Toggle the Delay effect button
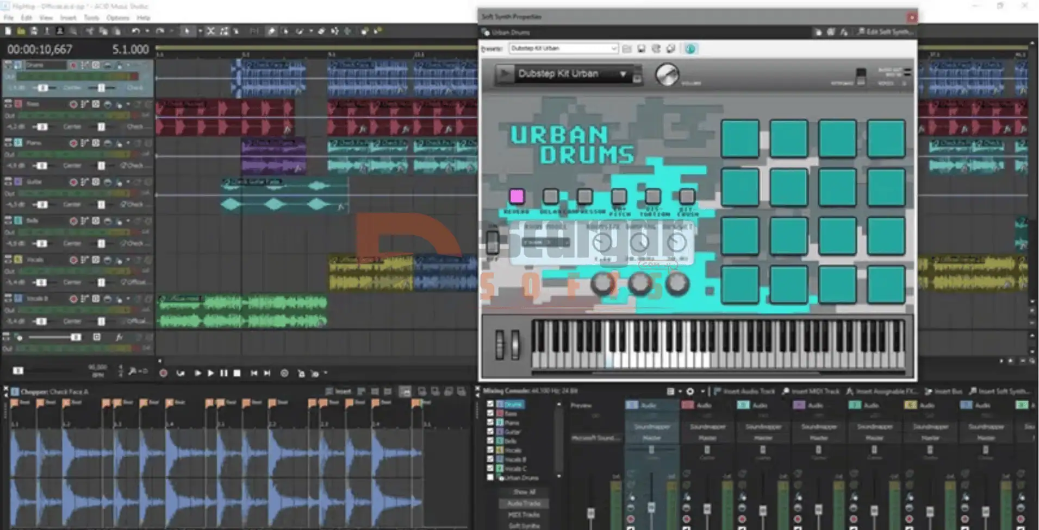1039x530 pixels. pyautogui.click(x=550, y=196)
